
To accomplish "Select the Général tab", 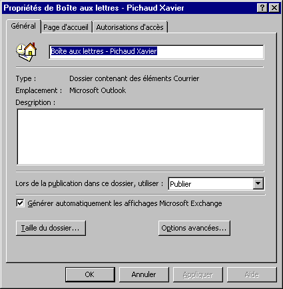I will pos(23,26).
